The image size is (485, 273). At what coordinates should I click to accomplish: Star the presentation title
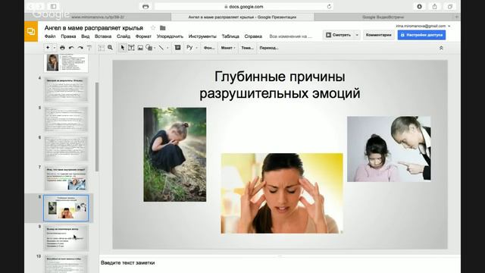tap(153, 28)
